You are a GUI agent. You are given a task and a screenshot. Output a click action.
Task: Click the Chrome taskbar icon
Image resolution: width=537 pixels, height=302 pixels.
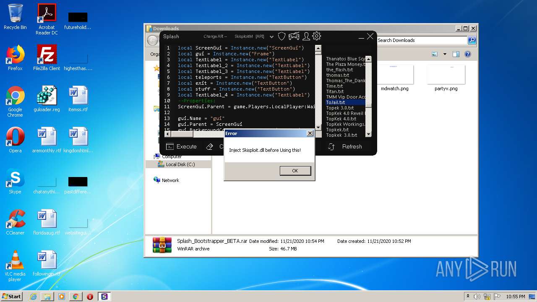click(76, 297)
